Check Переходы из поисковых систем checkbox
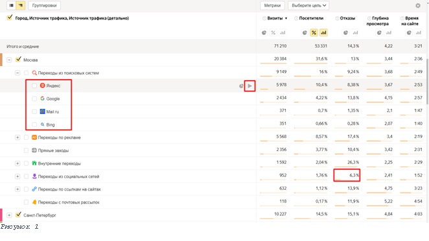Image resolution: width=429 pixels, height=241 pixels. (26, 73)
